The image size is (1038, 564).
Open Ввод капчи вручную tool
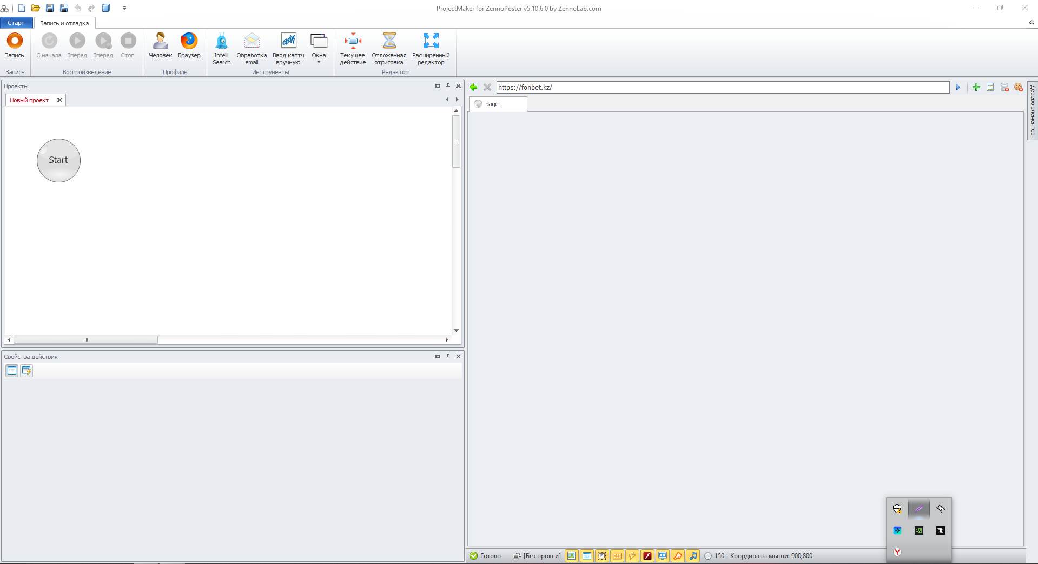click(x=288, y=49)
